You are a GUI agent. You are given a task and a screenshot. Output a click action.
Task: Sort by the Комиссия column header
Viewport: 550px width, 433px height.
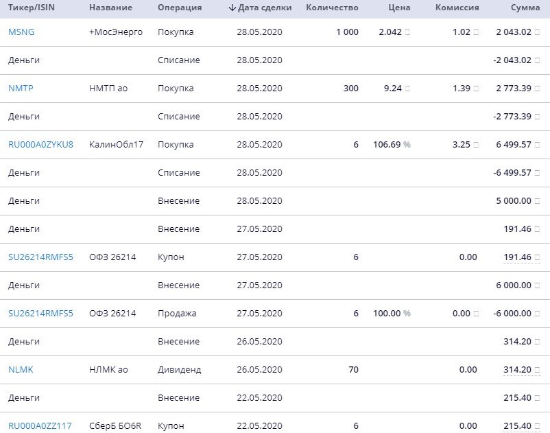pos(457,8)
